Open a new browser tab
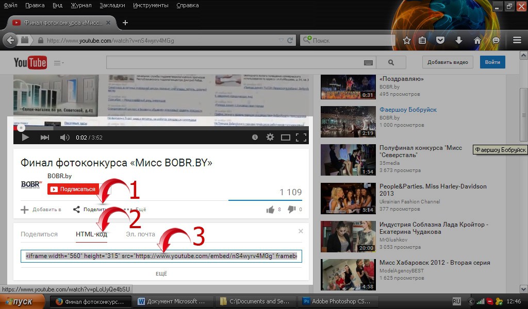Image resolution: width=528 pixels, height=309 pixels. pyautogui.click(x=125, y=23)
